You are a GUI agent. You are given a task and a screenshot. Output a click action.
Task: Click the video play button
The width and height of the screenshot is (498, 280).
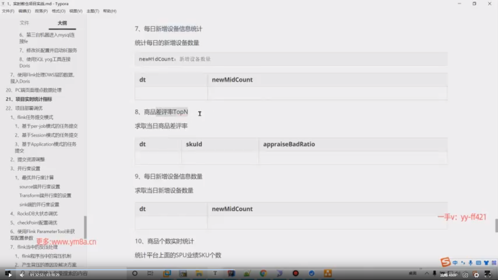(10, 275)
